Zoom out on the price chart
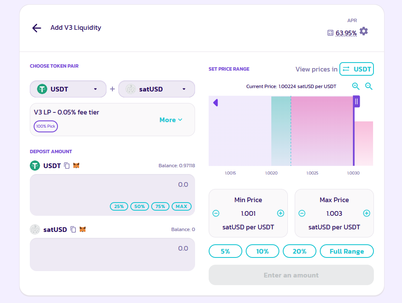 click(x=369, y=86)
